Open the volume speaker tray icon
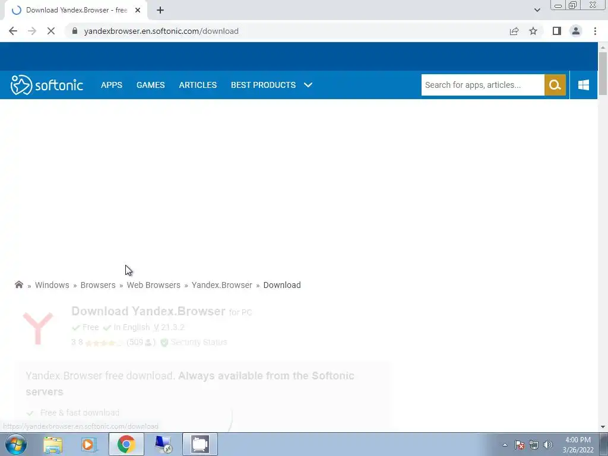The width and height of the screenshot is (608, 456). [x=548, y=445]
